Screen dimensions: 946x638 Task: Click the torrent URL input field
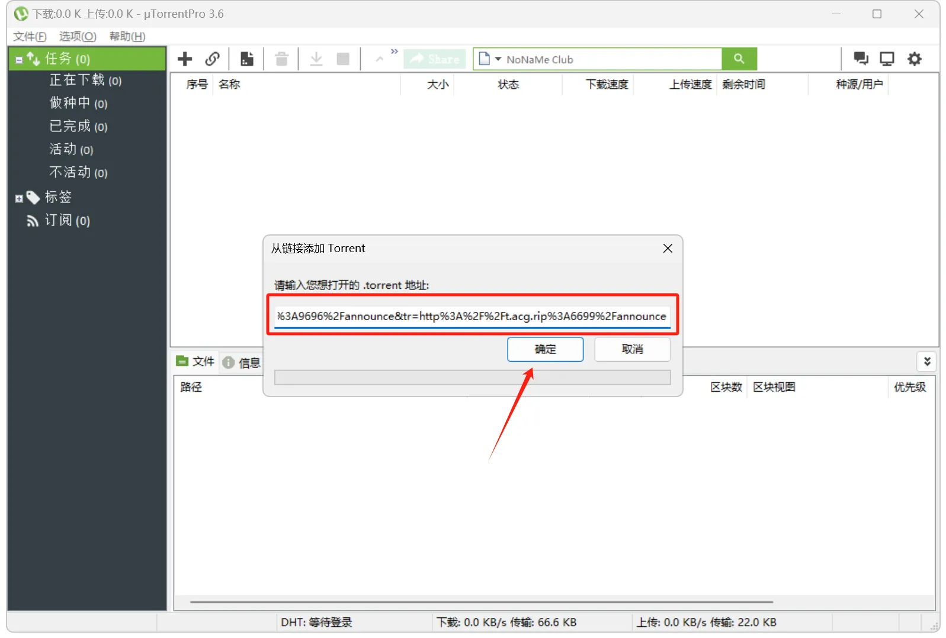pos(472,316)
